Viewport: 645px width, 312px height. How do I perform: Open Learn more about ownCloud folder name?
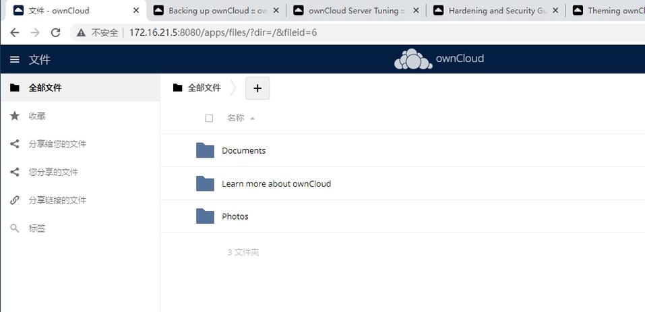276,183
